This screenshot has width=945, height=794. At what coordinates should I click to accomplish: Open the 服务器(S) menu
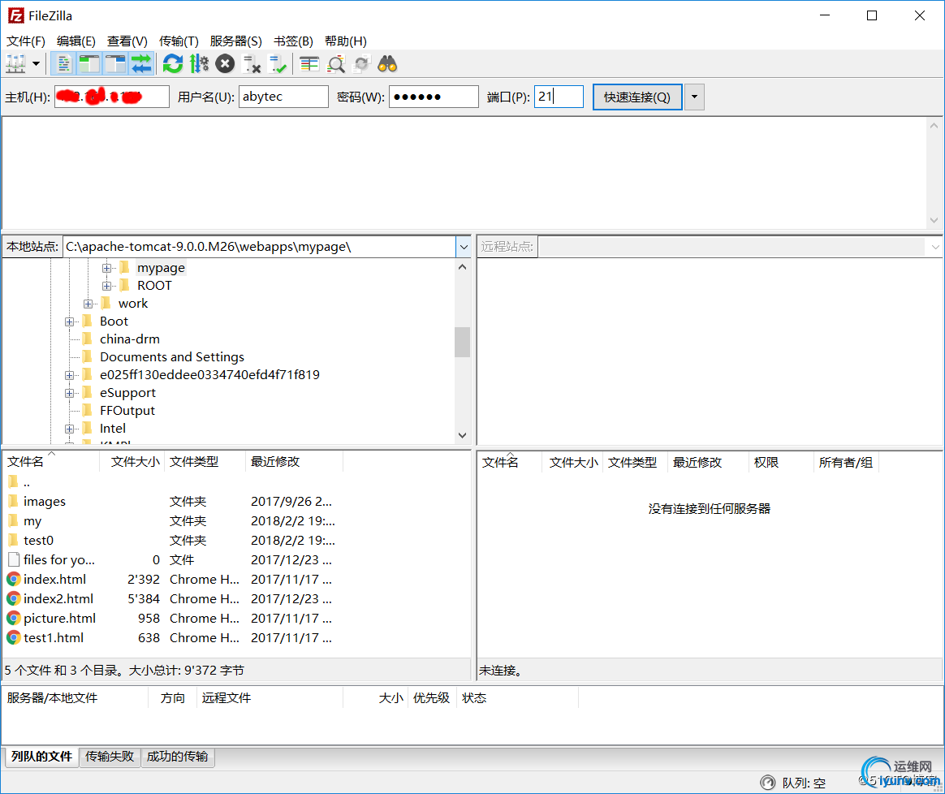[235, 41]
